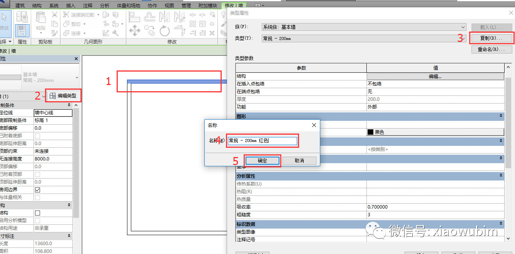Select the Mirror Draw Axis tool
This screenshot has width=515, height=254.
point(179,17)
